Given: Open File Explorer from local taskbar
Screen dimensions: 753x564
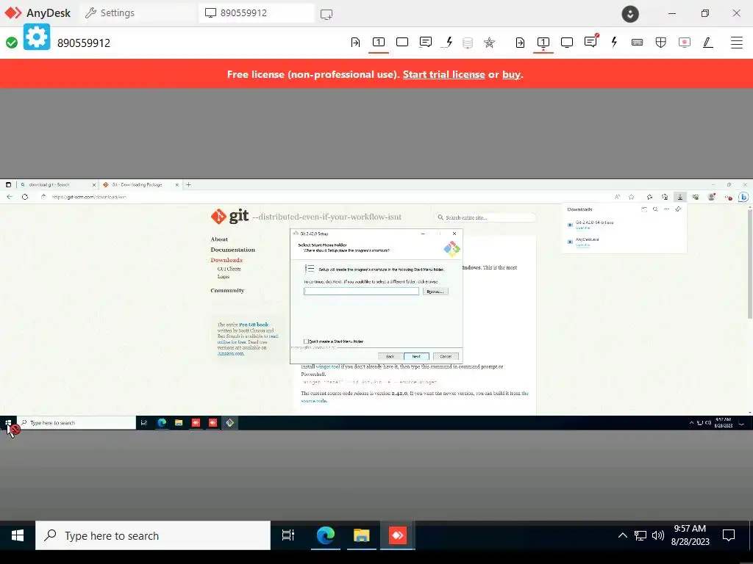Looking at the screenshot, I should (x=361, y=535).
